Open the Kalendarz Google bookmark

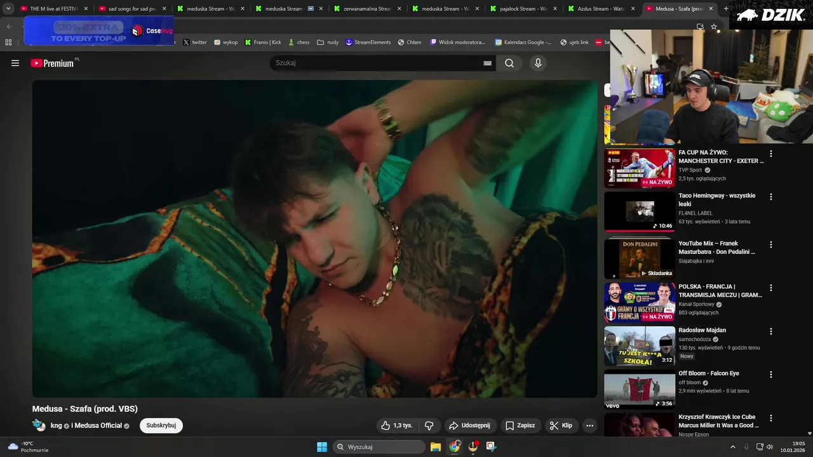[523, 43]
